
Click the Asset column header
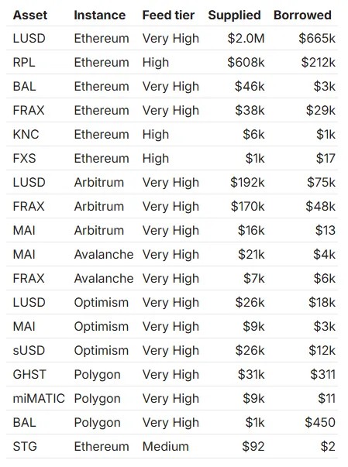coord(30,15)
